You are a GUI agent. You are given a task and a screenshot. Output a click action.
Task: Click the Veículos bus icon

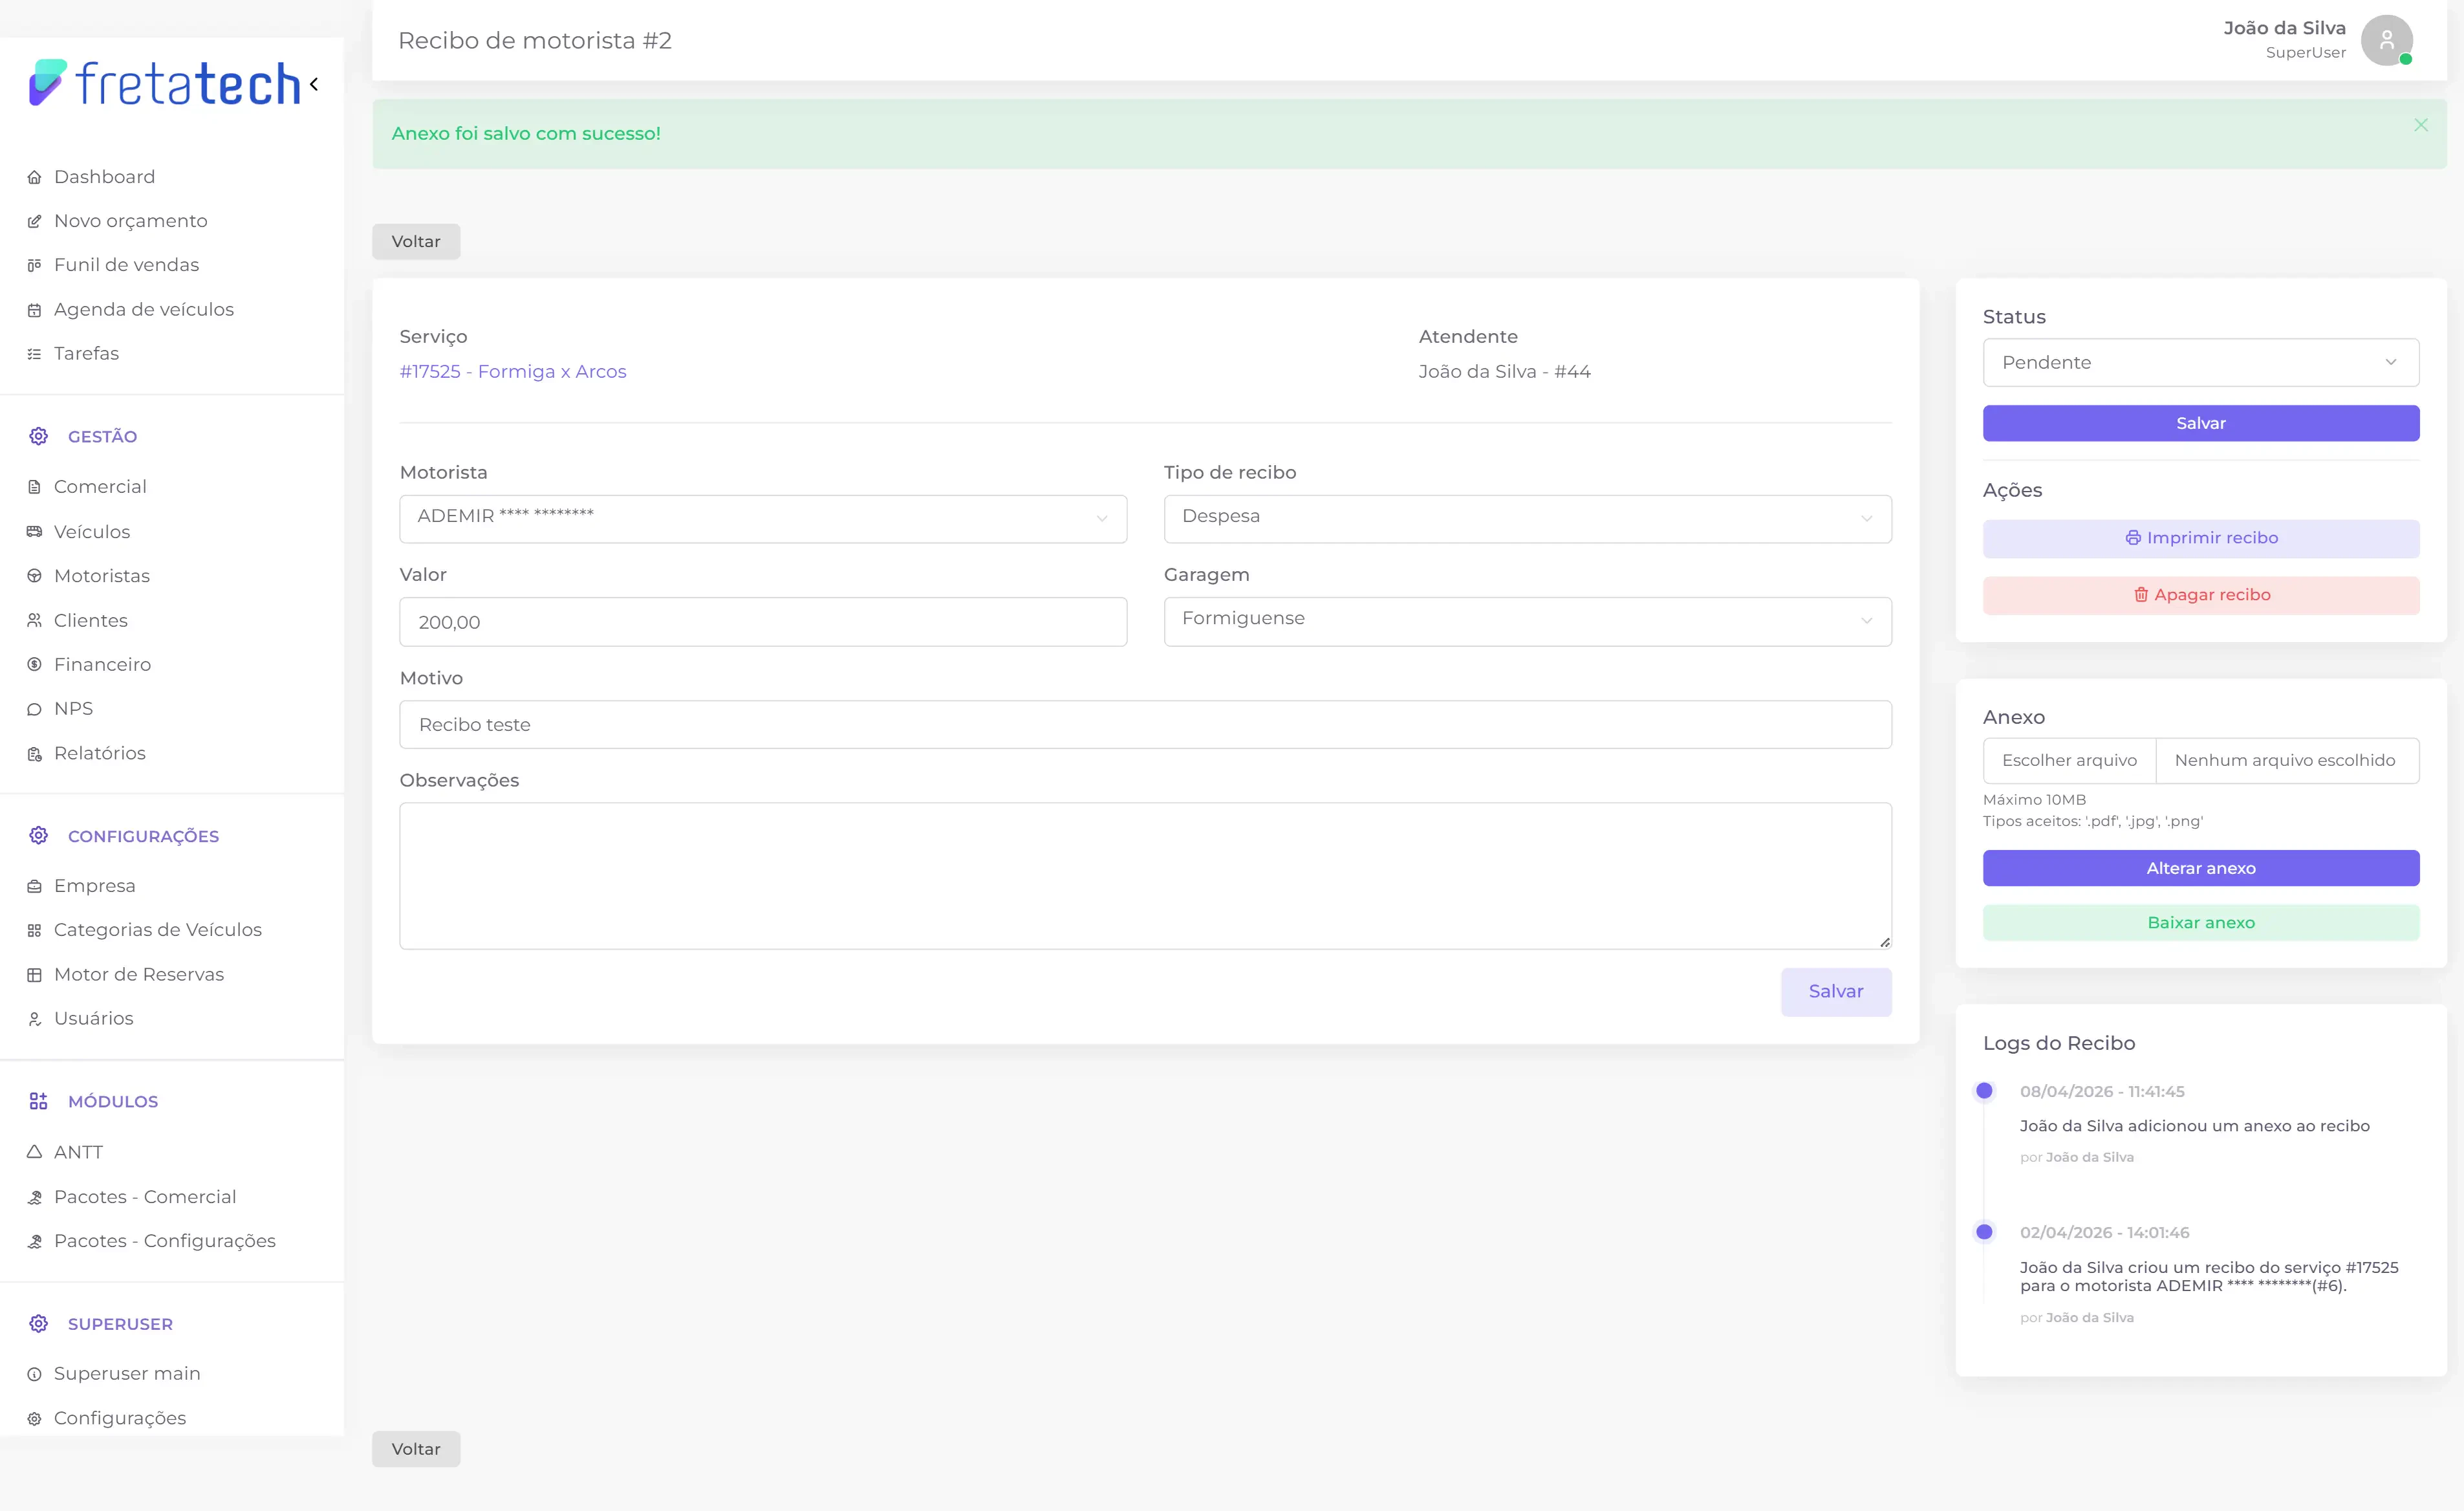point(34,532)
